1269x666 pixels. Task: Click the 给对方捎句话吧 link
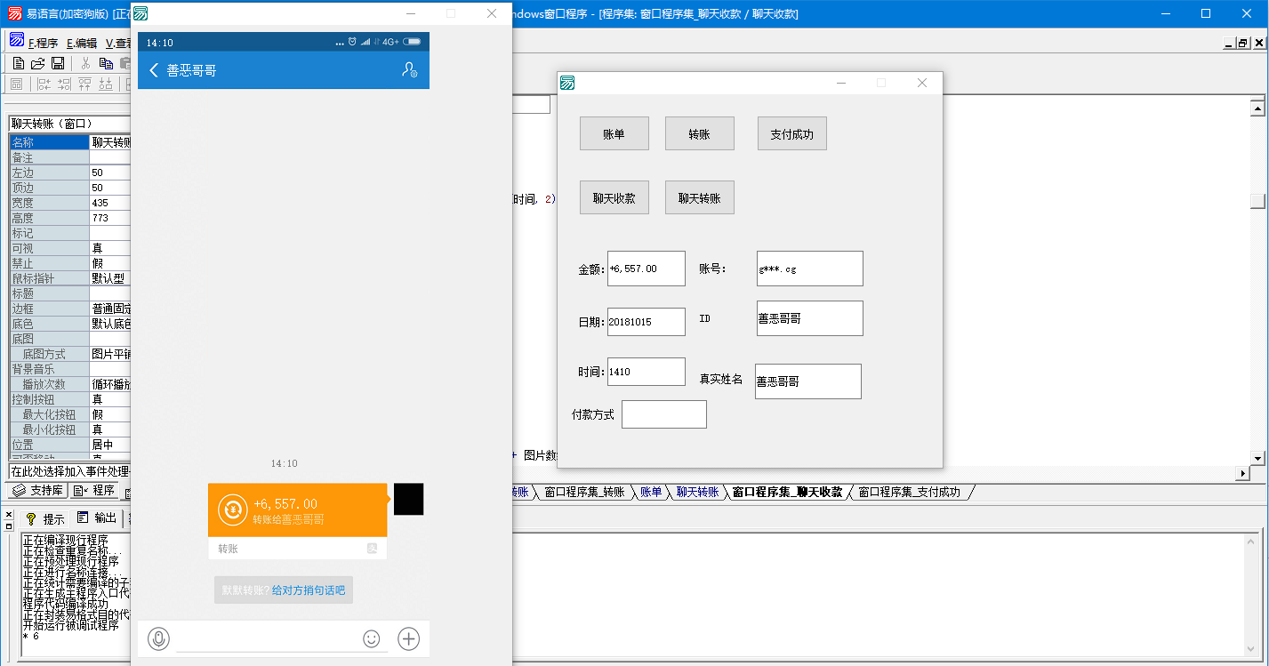[309, 590]
